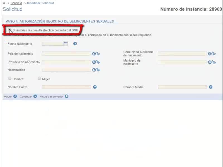The image size is (223, 167).
Task: Focus the Nacionalidad field
Action: click(67, 70)
